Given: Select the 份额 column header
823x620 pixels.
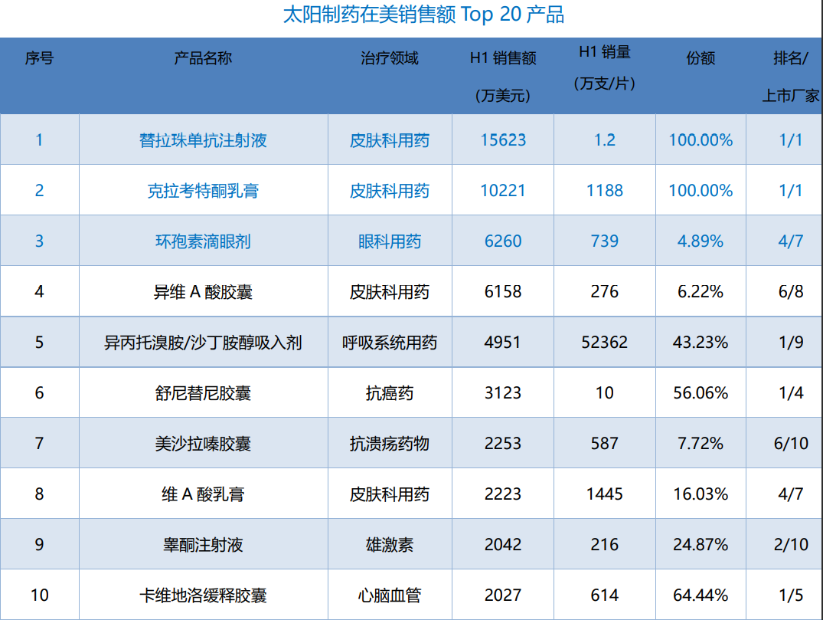Looking at the screenshot, I should [700, 58].
